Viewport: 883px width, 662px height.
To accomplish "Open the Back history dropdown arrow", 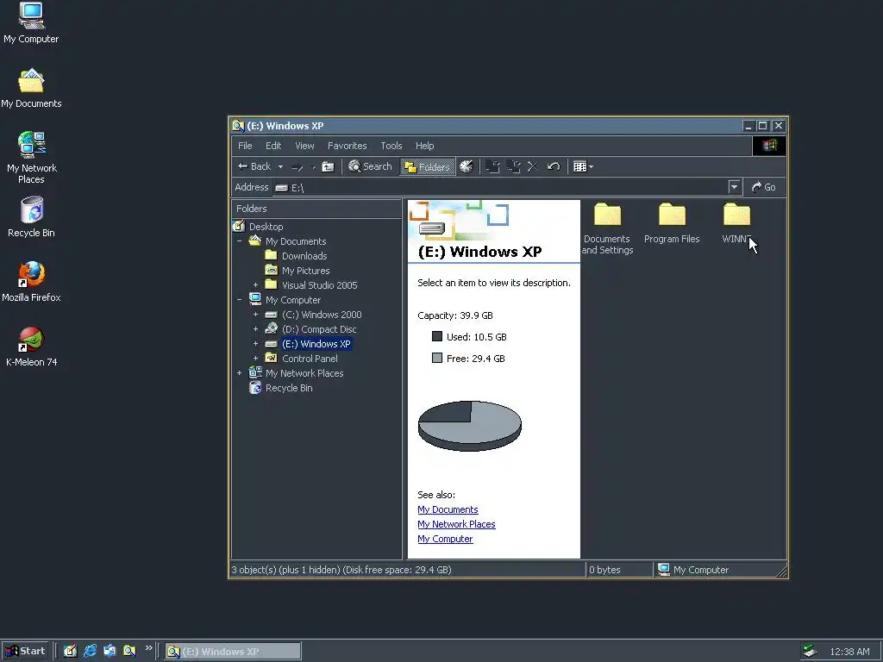I will pos(280,166).
